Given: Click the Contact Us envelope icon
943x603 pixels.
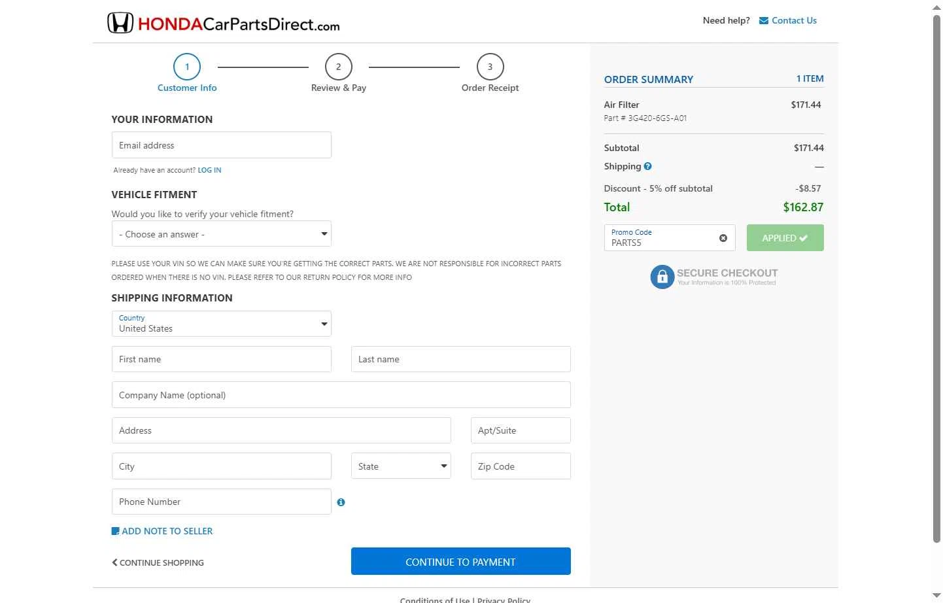Looking at the screenshot, I should pyautogui.click(x=763, y=21).
